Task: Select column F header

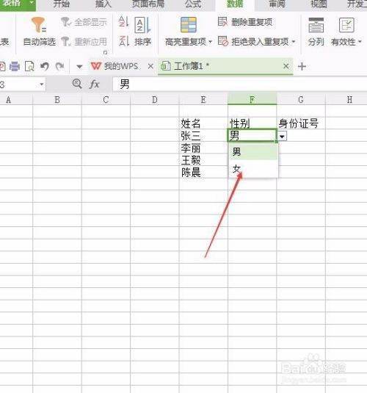Action: pos(252,99)
